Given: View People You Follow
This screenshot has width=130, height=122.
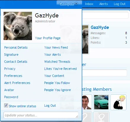Looking at the screenshot, I should point(57,83).
